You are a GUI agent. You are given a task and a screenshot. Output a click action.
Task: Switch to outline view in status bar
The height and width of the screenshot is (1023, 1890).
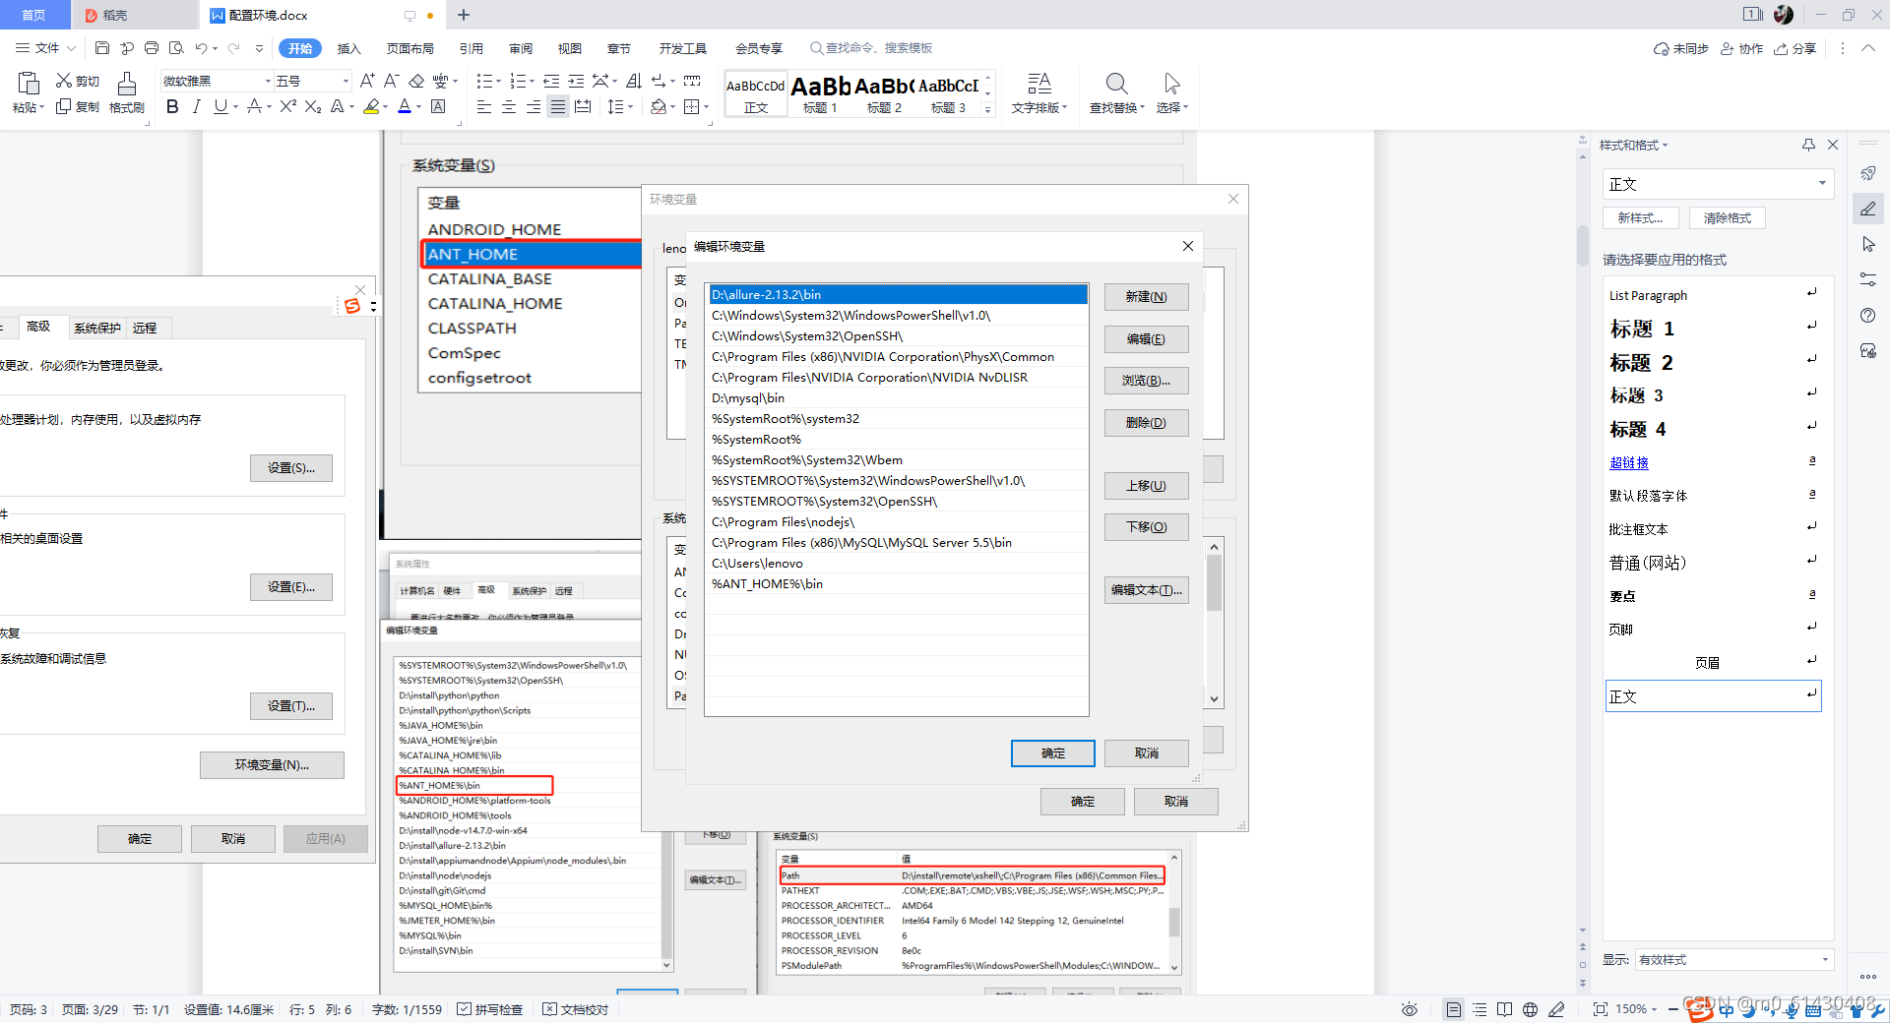click(x=1480, y=1009)
